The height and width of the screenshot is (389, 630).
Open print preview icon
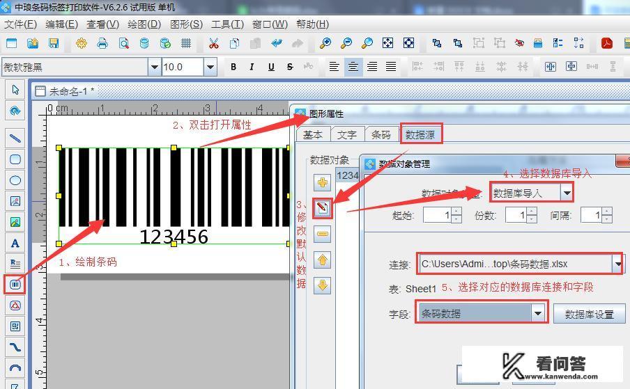[123, 43]
